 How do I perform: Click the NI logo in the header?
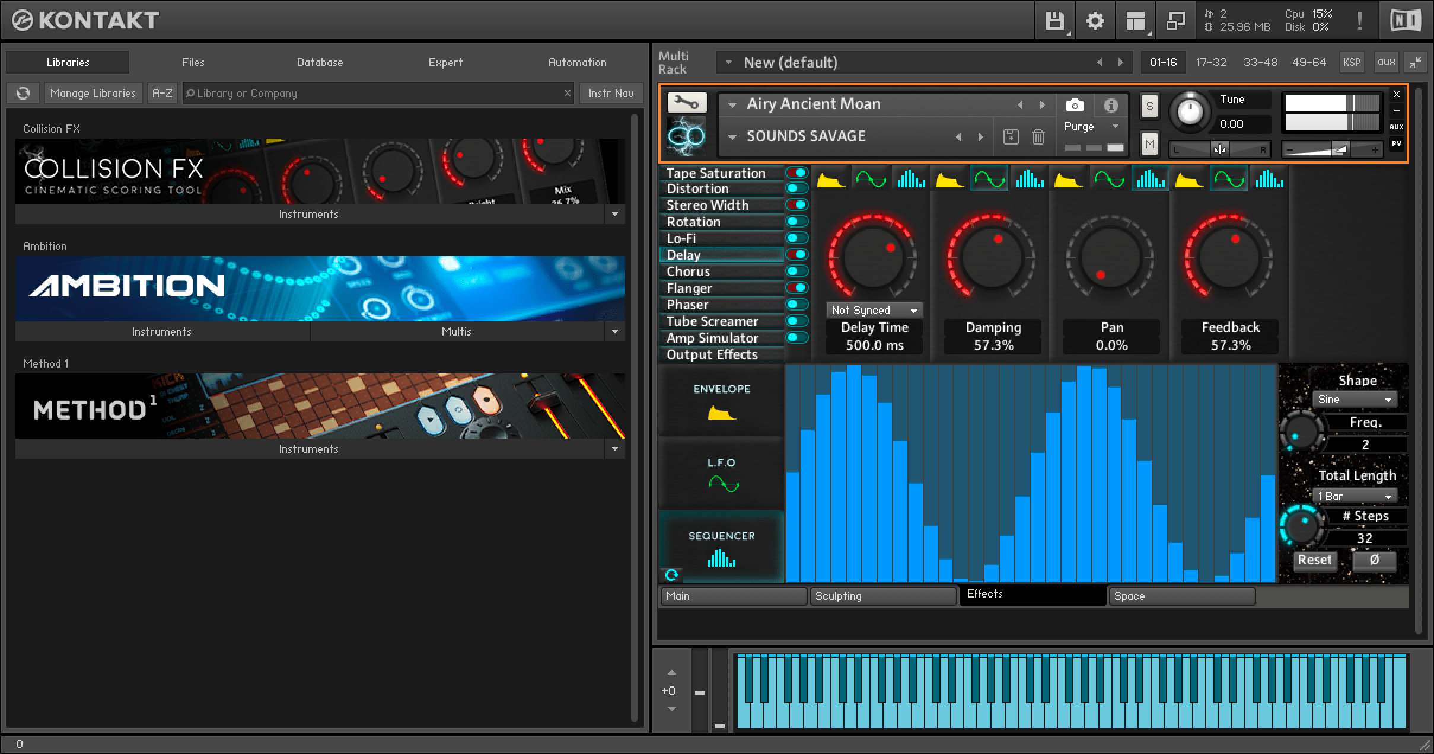[x=1406, y=21]
